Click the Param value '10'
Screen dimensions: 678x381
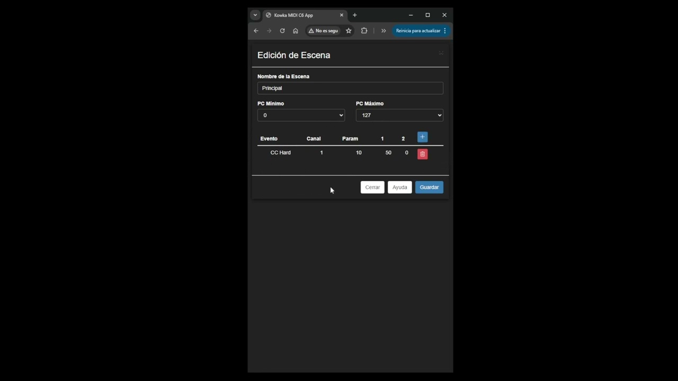point(359,152)
